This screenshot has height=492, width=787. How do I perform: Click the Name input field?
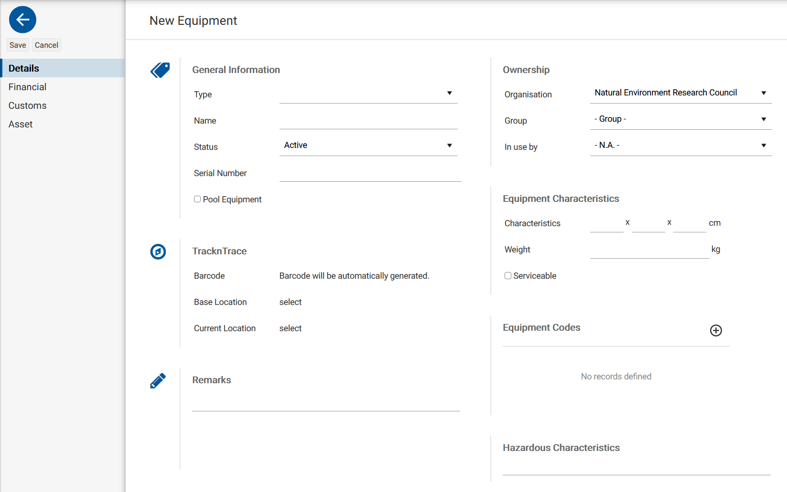tap(368, 119)
